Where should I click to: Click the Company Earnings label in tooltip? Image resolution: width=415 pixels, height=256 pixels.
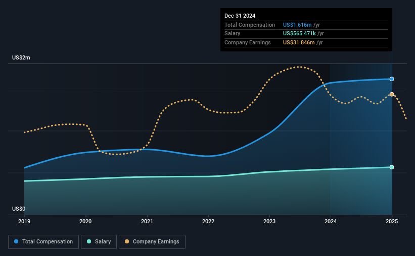coord(248,42)
